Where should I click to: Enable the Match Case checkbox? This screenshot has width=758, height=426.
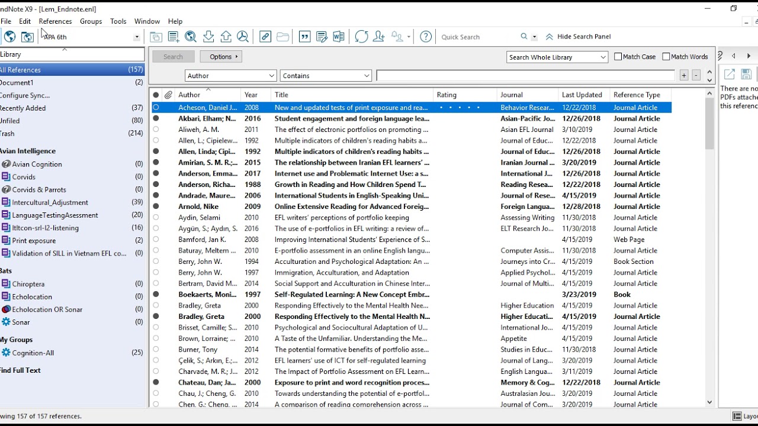(x=618, y=57)
